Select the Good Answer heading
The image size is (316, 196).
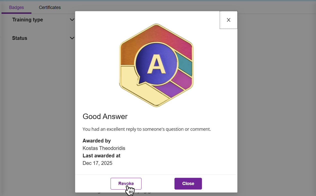point(105,117)
